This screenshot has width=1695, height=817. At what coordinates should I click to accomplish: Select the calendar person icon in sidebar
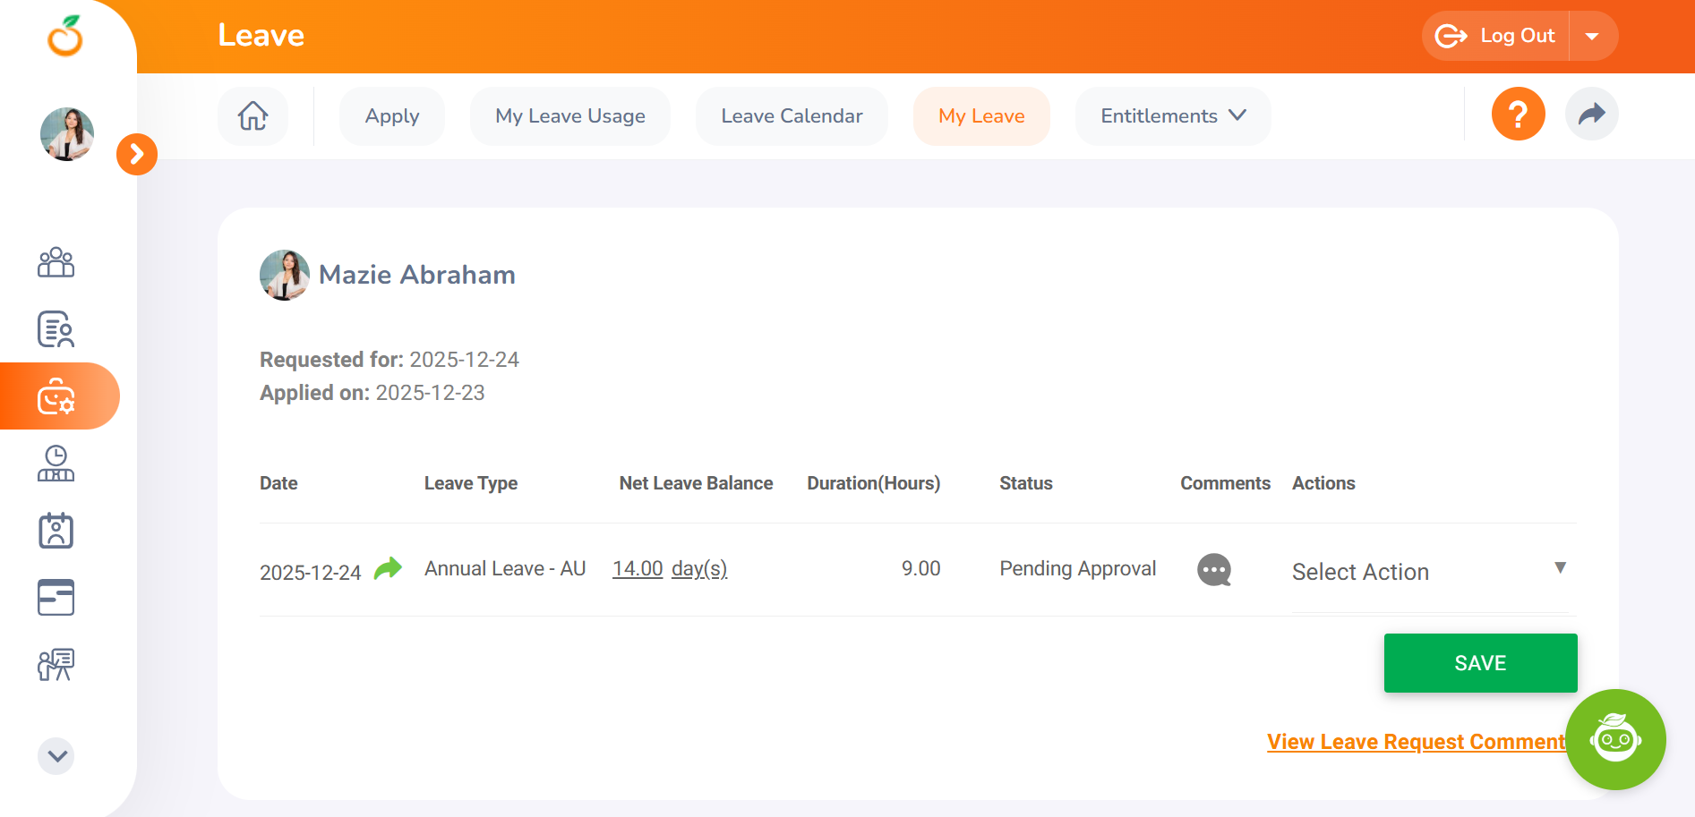click(56, 531)
